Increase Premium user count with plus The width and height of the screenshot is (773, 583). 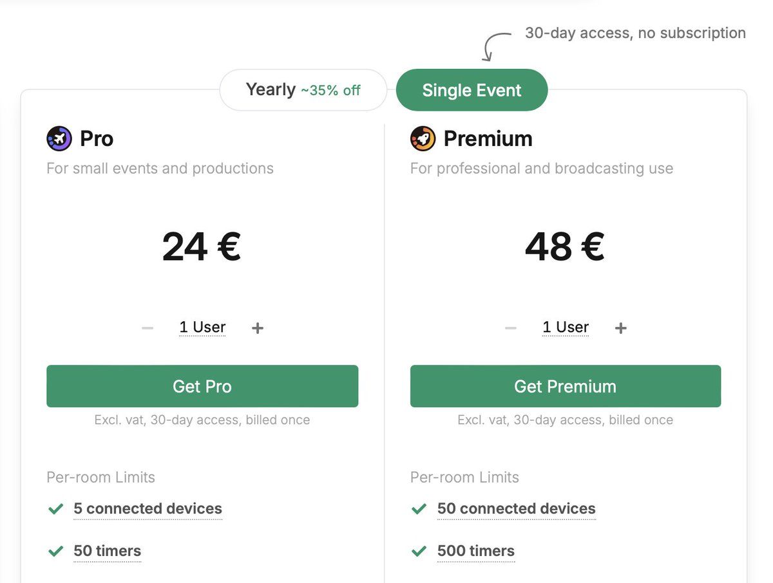point(621,328)
